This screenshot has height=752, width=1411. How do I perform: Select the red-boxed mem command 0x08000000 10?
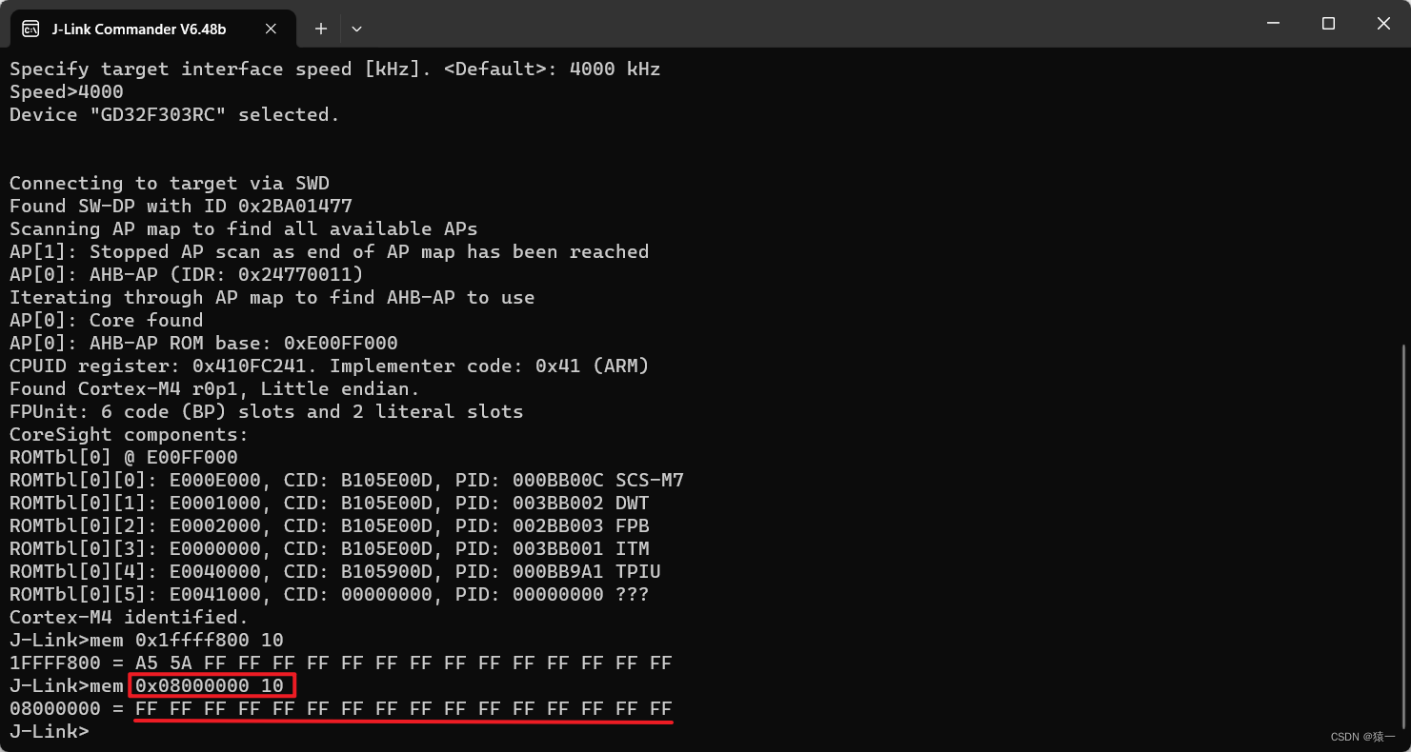tap(211, 685)
